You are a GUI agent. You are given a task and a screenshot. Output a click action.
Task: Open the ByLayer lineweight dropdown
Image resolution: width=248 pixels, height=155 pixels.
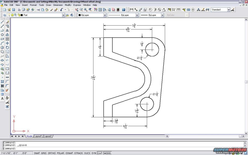click(162, 15)
